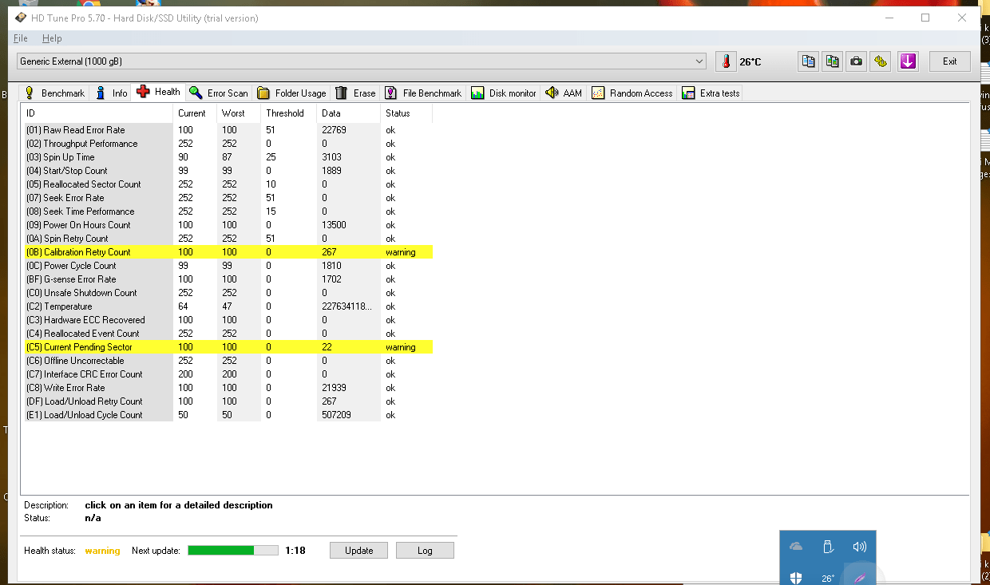
Task: Switch to the Benchmark tab
Action: (54, 93)
